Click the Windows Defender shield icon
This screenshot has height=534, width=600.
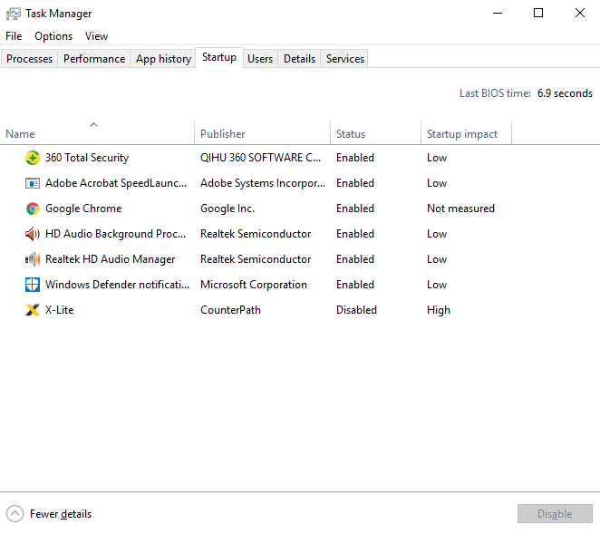[33, 285]
